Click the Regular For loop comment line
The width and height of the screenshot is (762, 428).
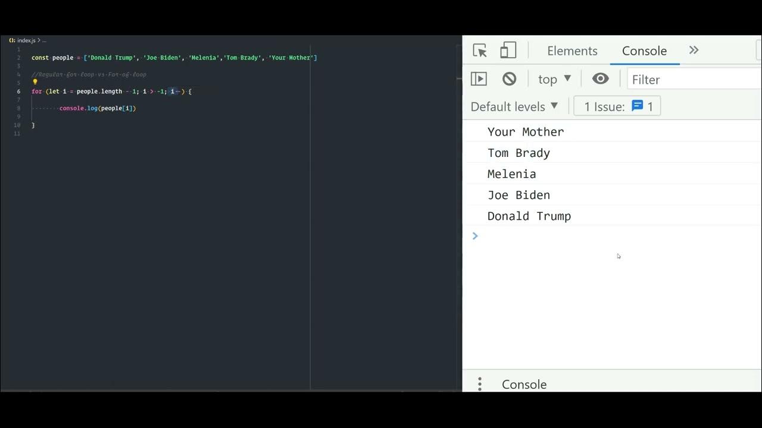pyautogui.click(x=89, y=75)
